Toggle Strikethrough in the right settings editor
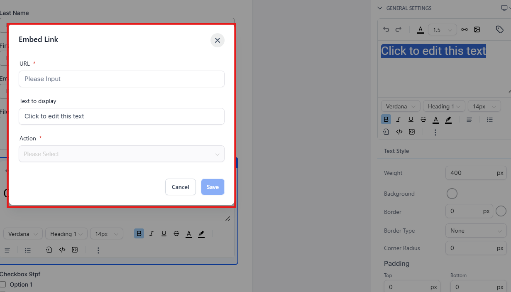 pos(423,119)
